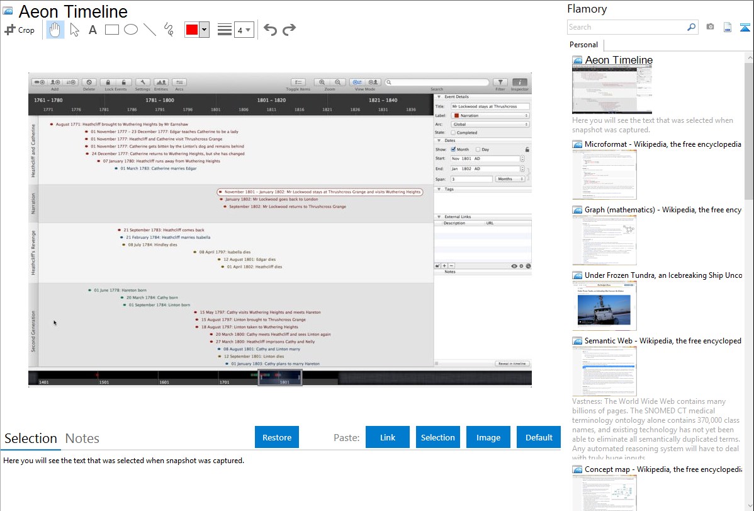The width and height of the screenshot is (754, 511).
Task: Open the Graph (mathematics) snapshot thumbnail
Action: tap(604, 240)
